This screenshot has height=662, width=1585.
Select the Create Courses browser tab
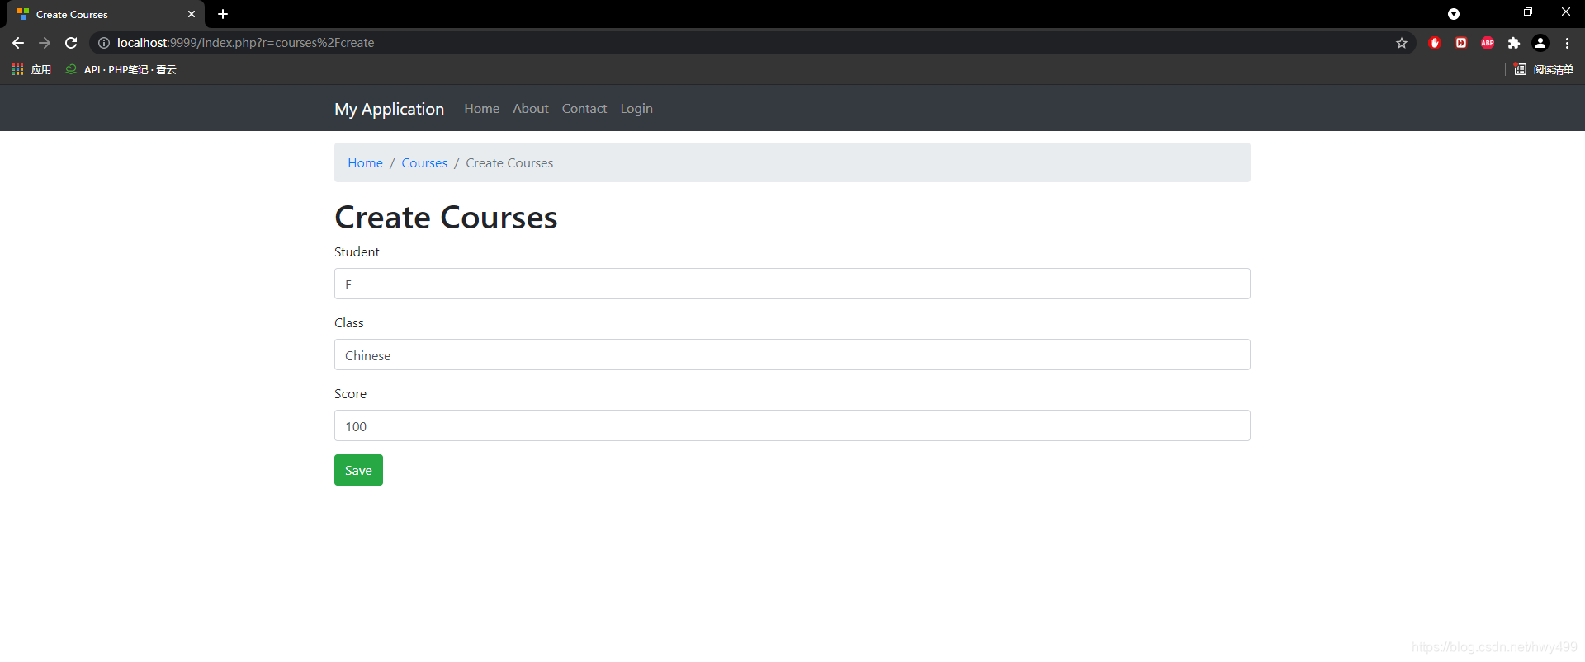(x=106, y=14)
